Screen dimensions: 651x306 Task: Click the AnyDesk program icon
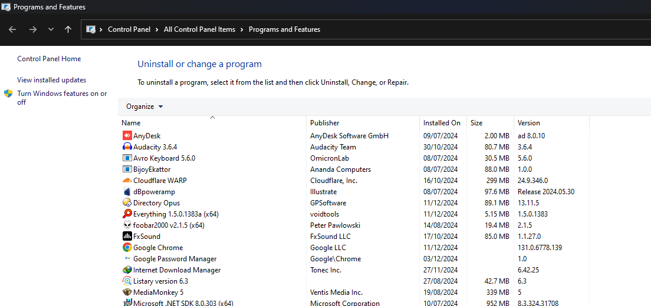(127, 135)
